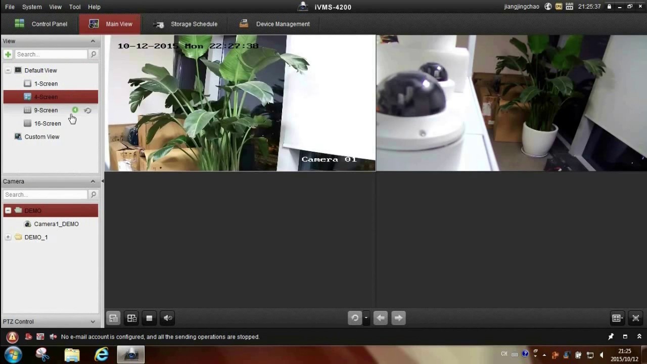
Task: Go to previous page arrow
Action: click(x=381, y=318)
